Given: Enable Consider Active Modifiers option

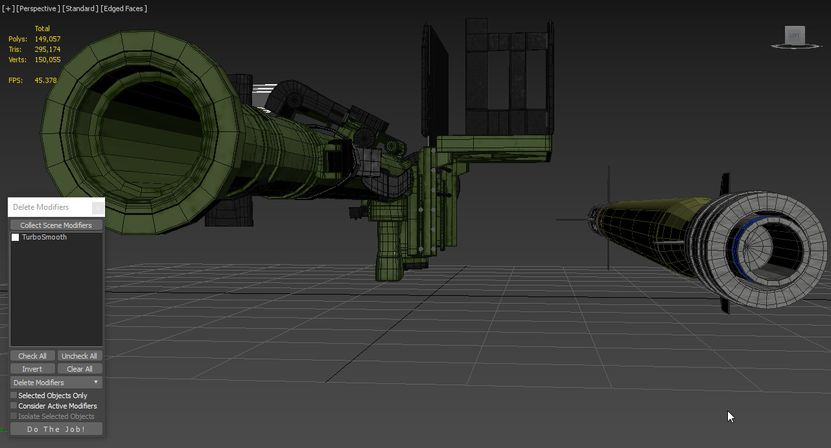Looking at the screenshot, I should point(13,405).
